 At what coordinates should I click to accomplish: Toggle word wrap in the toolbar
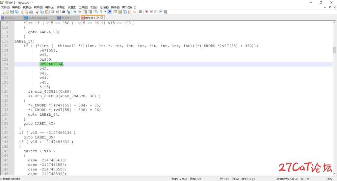96,12
